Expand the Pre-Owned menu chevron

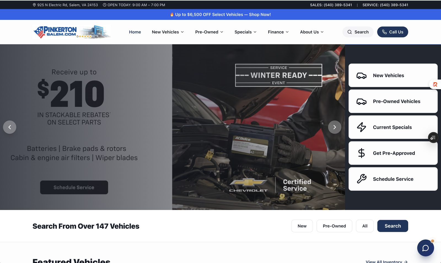click(x=222, y=32)
